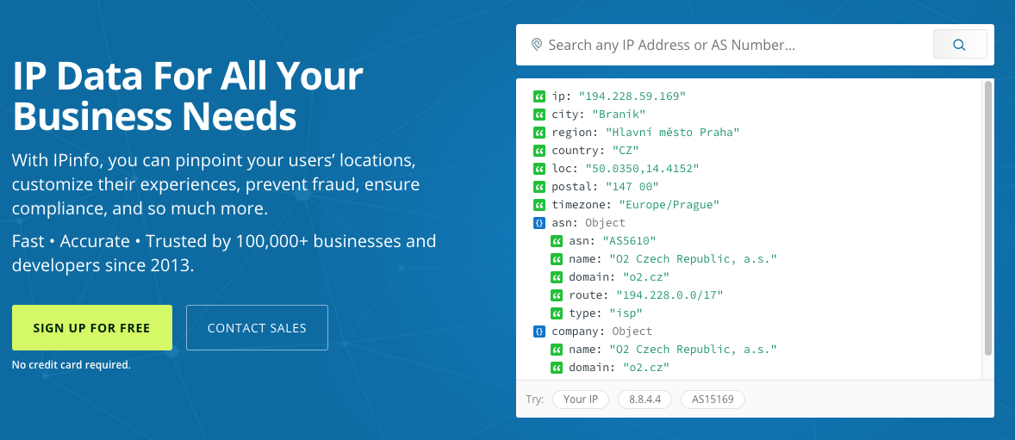Screen dimensions: 1015x440
Task: Click the string icon beside loc field
Action: [539, 169]
